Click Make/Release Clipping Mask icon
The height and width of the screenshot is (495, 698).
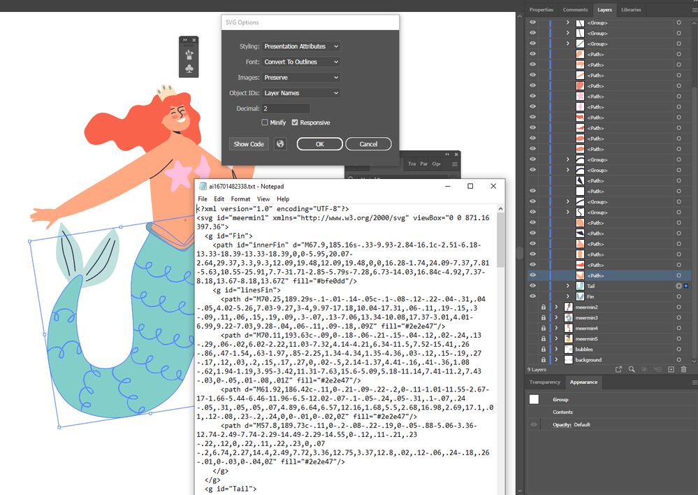click(644, 369)
